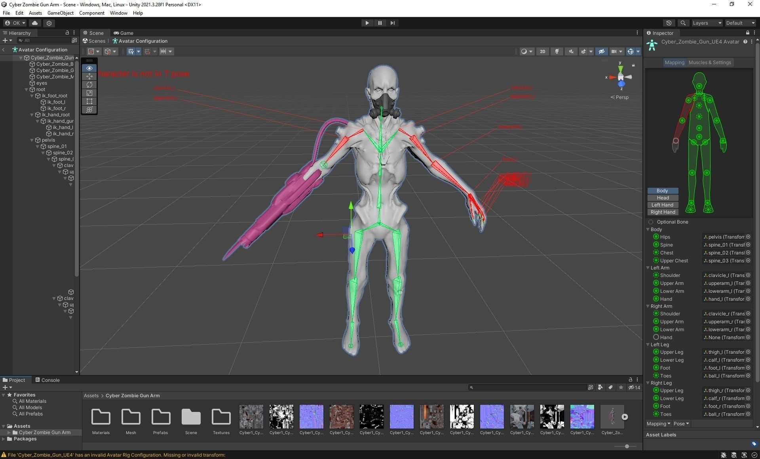This screenshot has height=459, width=760.
Task: Lock the Hierarchy panel
Action: pyautogui.click(x=67, y=33)
